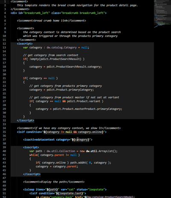Click '${loopstate.last}' condition on line 51
The height and width of the screenshot is (198, 171).
69,193
